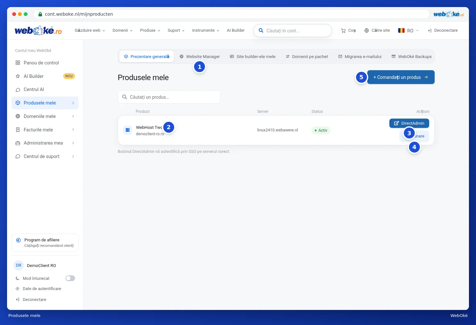The height and width of the screenshot is (325, 476).
Task: Click the Căutați un produs field
Action: coord(169,97)
